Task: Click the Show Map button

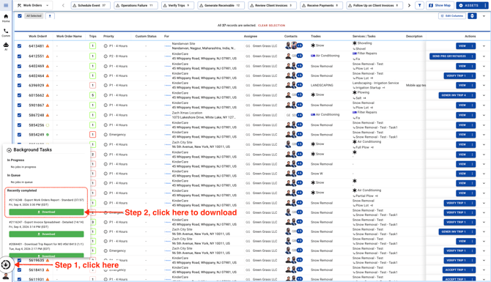Action: [x=440, y=5]
